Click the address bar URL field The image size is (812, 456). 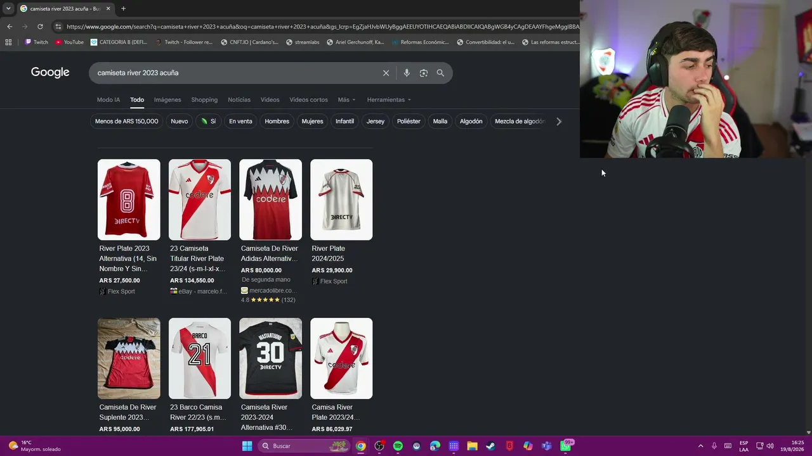coord(322,27)
